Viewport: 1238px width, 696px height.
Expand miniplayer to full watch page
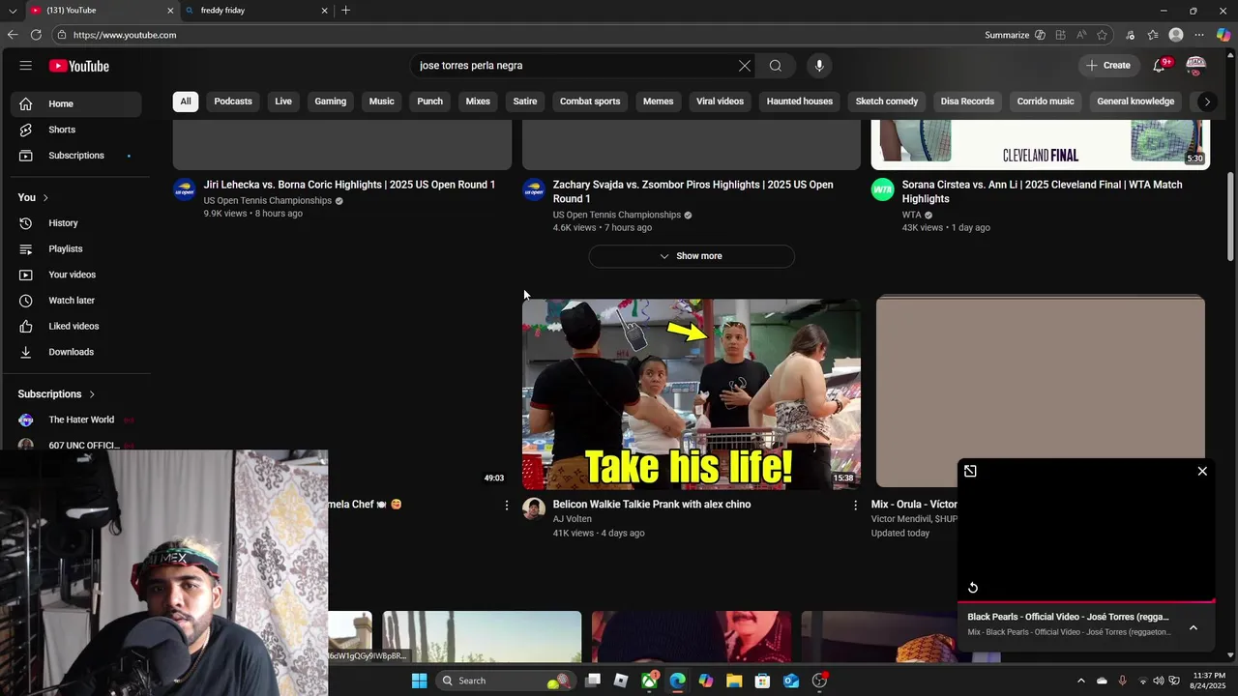tap(970, 471)
